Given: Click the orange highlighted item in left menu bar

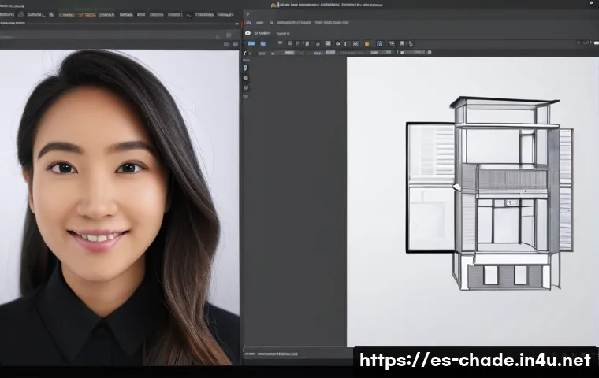Looking at the screenshot, I should pos(90,15).
